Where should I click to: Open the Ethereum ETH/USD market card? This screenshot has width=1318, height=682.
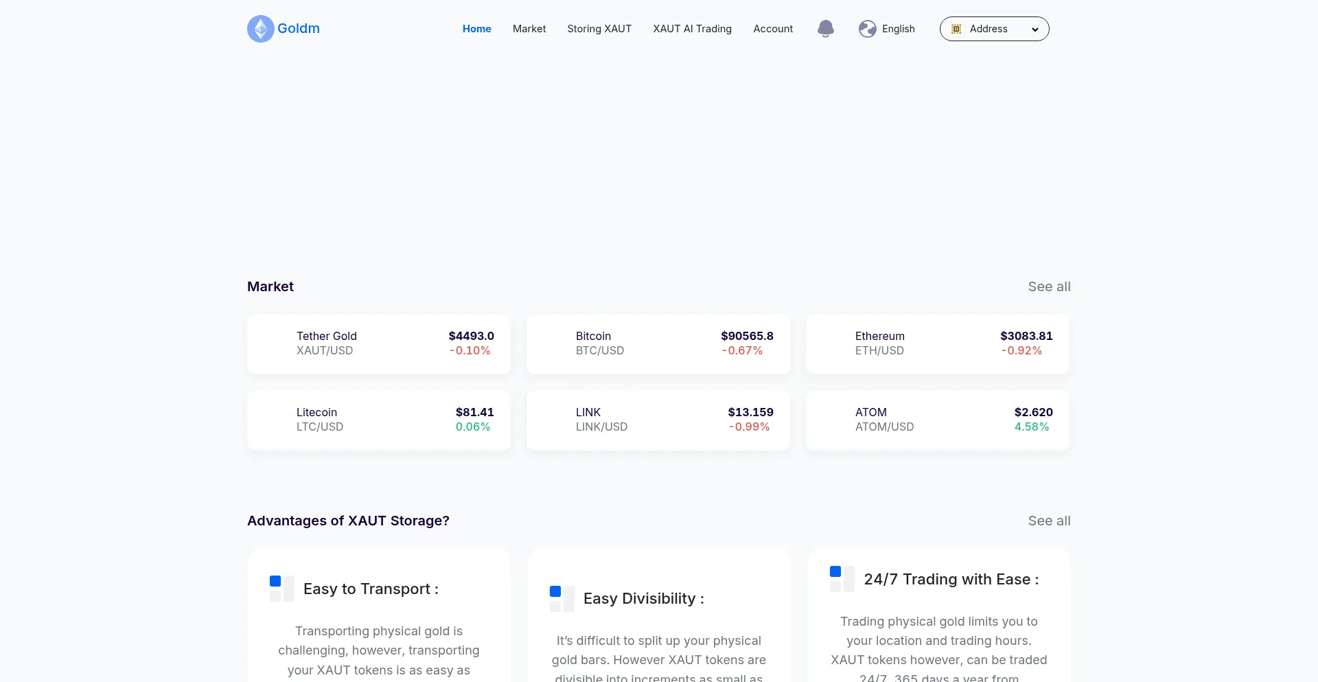[938, 344]
